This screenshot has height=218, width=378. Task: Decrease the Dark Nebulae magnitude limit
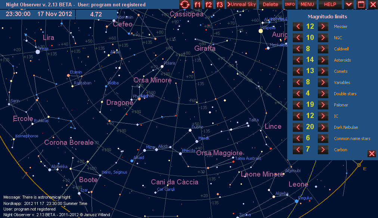click(298, 127)
